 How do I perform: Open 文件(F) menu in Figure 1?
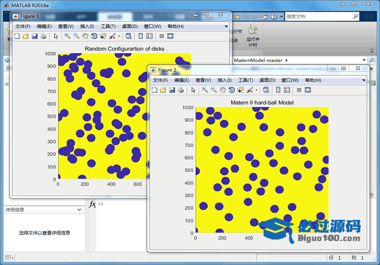tap(23, 26)
